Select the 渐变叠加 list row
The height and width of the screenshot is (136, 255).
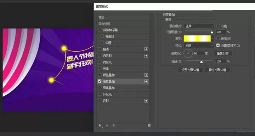pyautogui.click(x=123, y=82)
